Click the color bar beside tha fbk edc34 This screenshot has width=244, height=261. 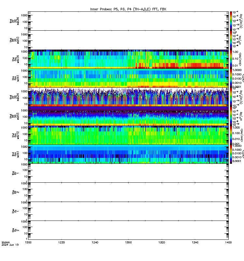coord(231,59)
